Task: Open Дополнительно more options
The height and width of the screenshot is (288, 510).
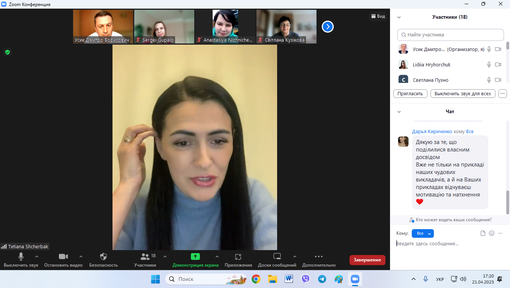Action: [x=319, y=260]
